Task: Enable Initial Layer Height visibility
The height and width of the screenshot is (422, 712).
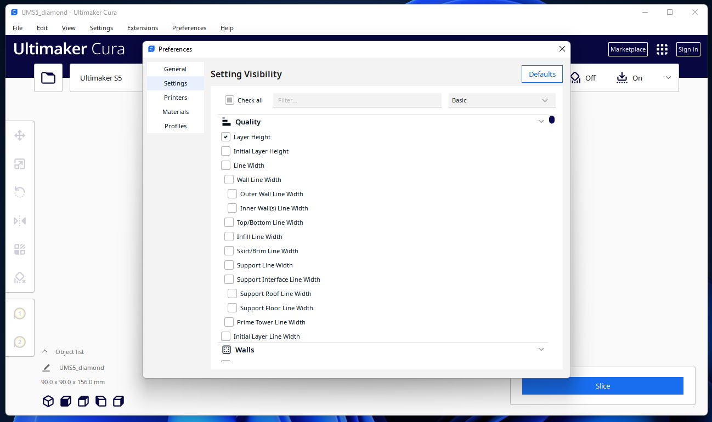Action: 225,151
